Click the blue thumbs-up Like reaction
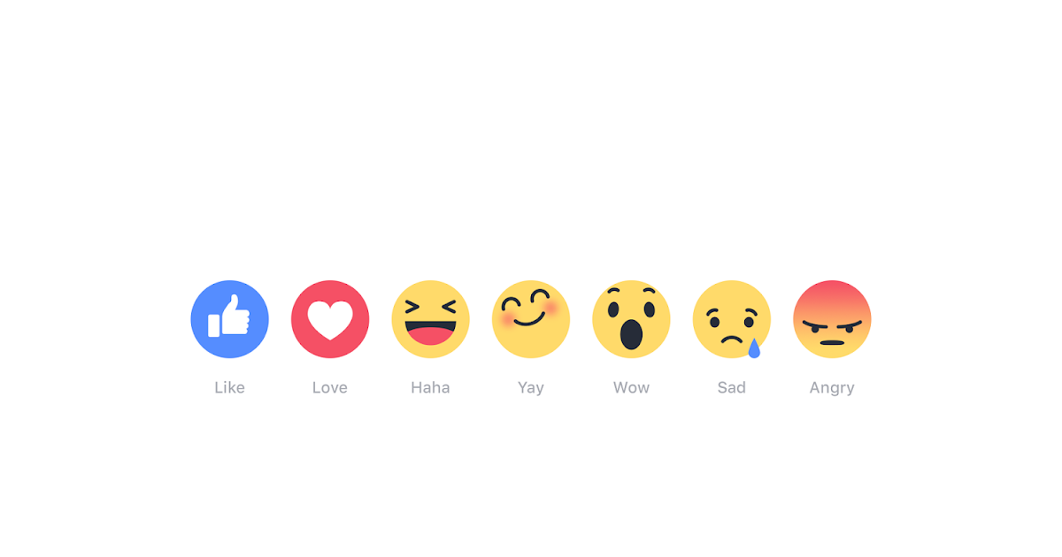This screenshot has height=557, width=1062. 229,319
